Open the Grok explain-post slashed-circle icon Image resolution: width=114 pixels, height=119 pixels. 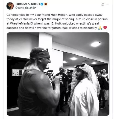(103, 4)
